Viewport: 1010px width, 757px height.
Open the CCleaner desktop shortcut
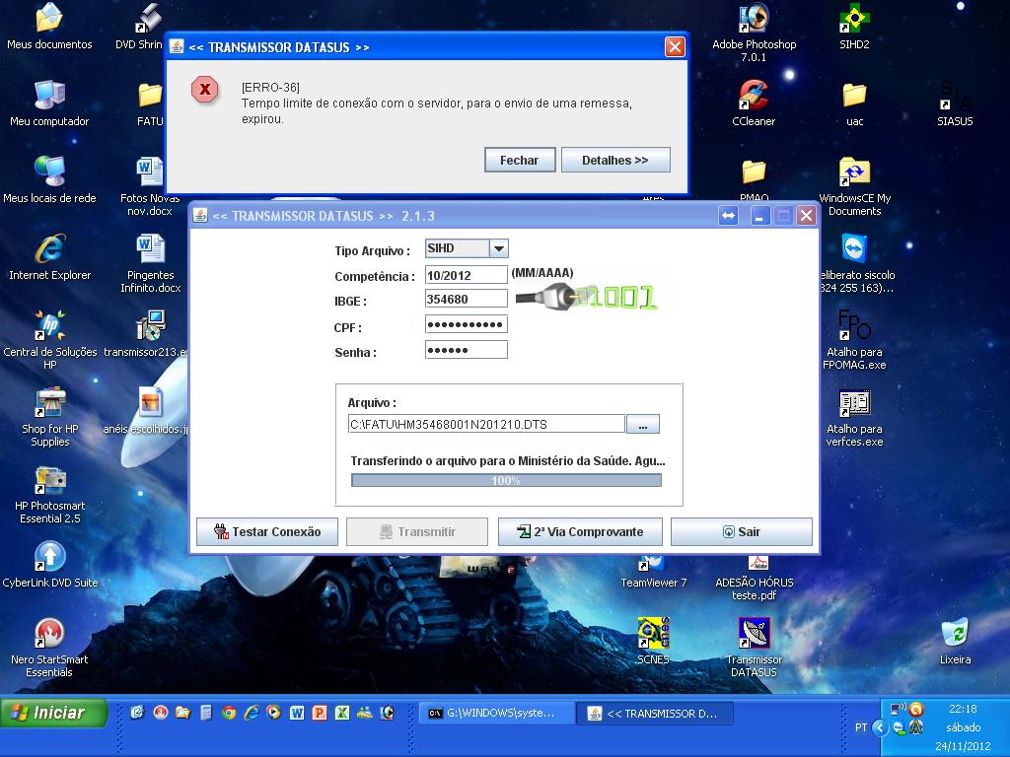tap(754, 97)
